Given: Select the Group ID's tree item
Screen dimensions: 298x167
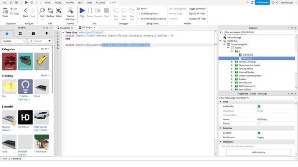Looking at the screenshot, I should 248,55.
